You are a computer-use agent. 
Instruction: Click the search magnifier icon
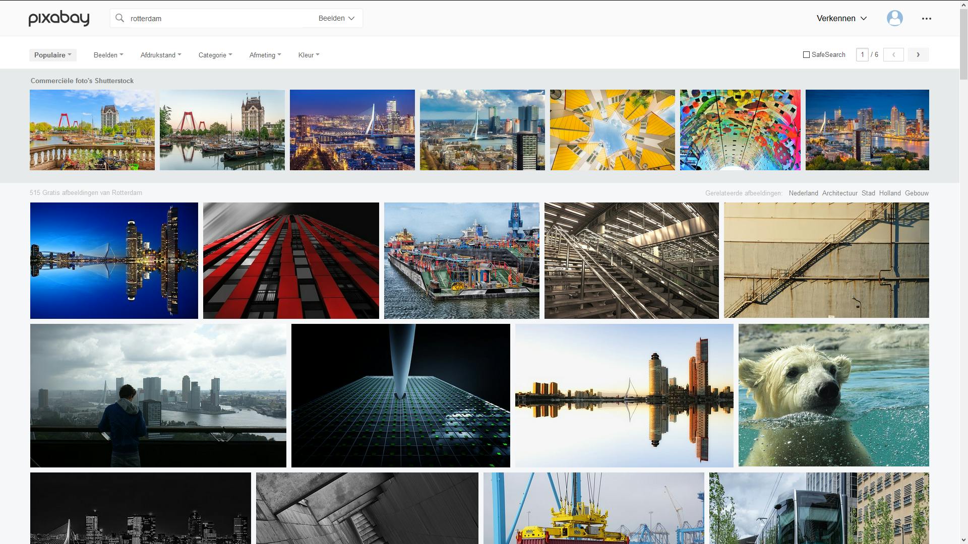119,18
